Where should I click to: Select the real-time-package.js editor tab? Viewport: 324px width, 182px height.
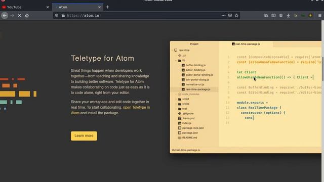coord(246,44)
